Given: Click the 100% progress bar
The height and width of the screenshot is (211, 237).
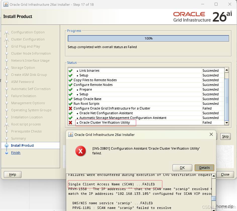Looking at the screenshot, I should (x=148, y=38).
